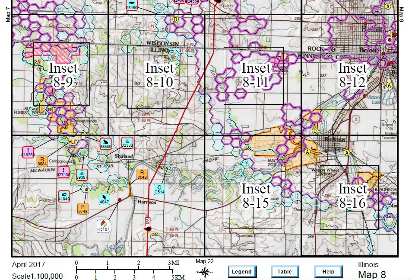Click the compass rose icon
This screenshot has width=412, height=280.
[205, 272]
